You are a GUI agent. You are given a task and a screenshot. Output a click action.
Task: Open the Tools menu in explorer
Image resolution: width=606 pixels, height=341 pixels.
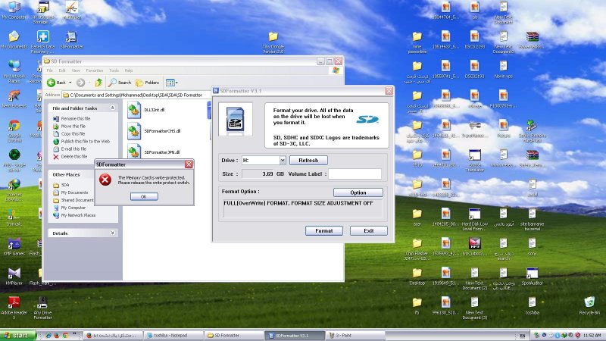tap(114, 70)
